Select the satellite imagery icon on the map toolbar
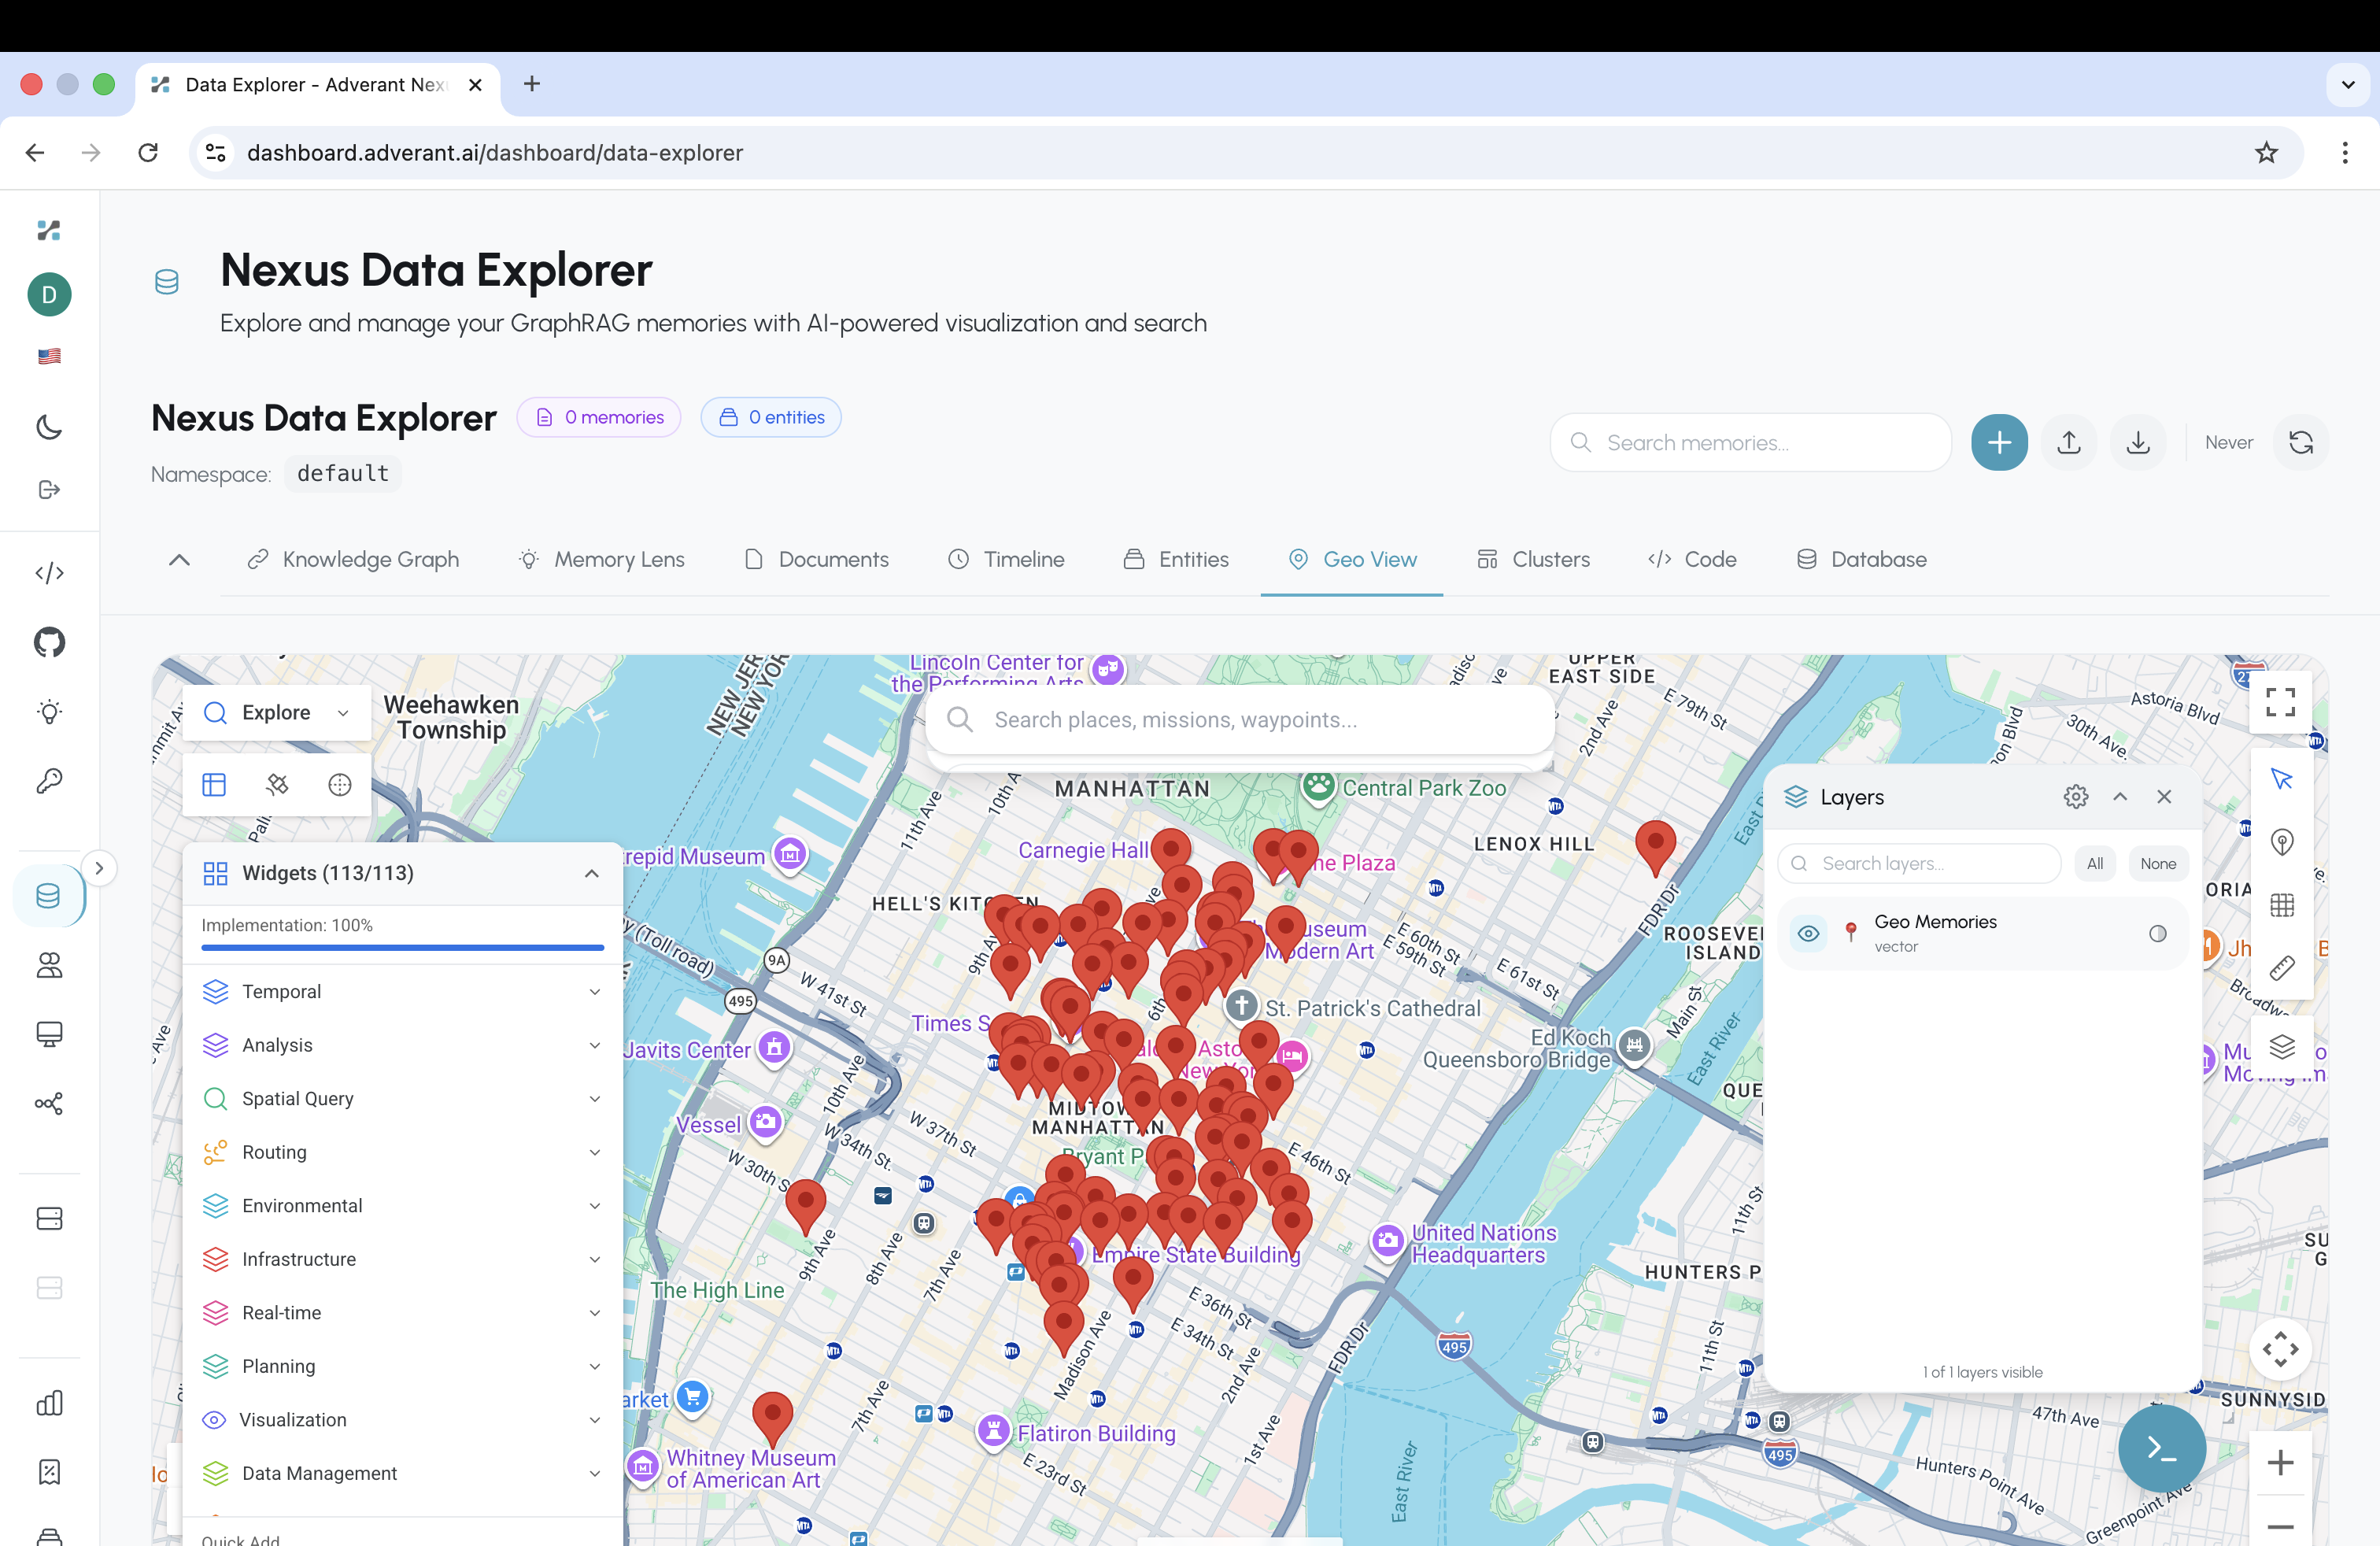The width and height of the screenshot is (2380, 1546). pyautogui.click(x=277, y=785)
